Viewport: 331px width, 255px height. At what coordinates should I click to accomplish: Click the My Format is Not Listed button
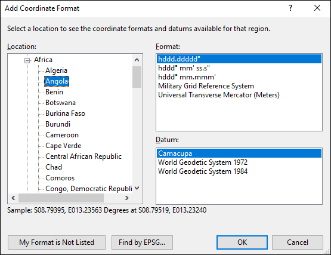(57, 242)
